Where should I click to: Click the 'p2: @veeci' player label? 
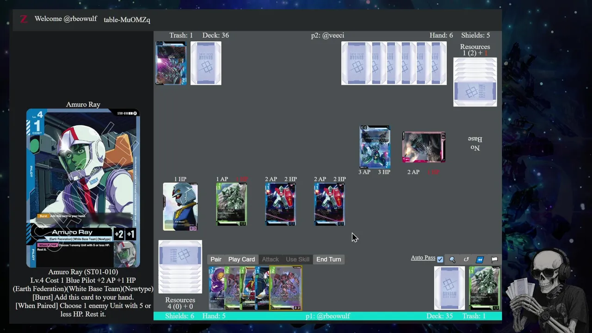(327, 35)
